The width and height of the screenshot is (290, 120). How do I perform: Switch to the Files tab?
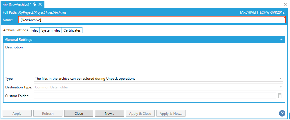click(x=35, y=30)
